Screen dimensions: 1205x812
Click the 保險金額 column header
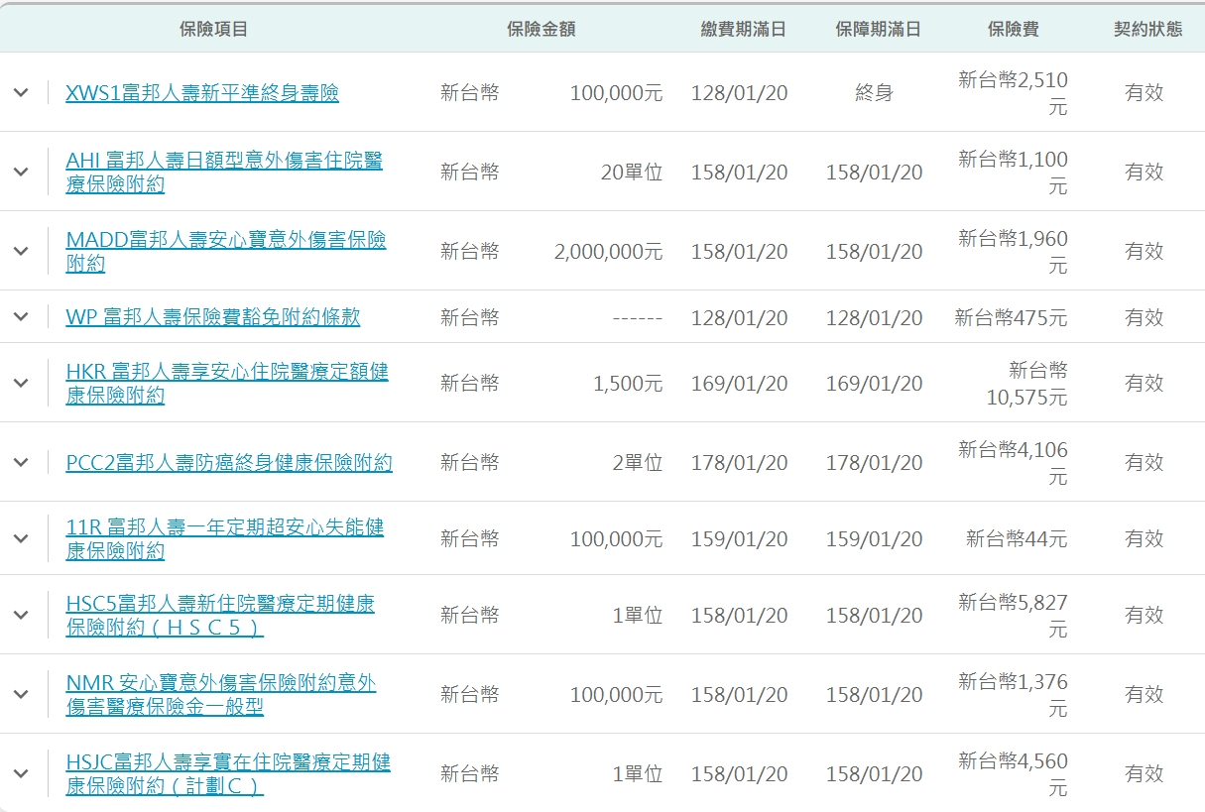(541, 29)
